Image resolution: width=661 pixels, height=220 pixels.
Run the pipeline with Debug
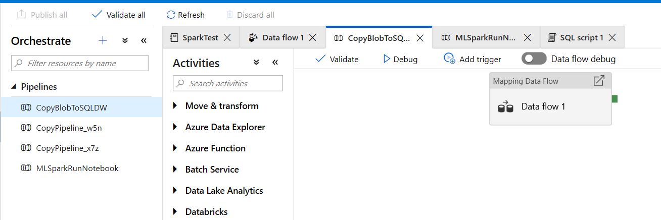tap(401, 59)
